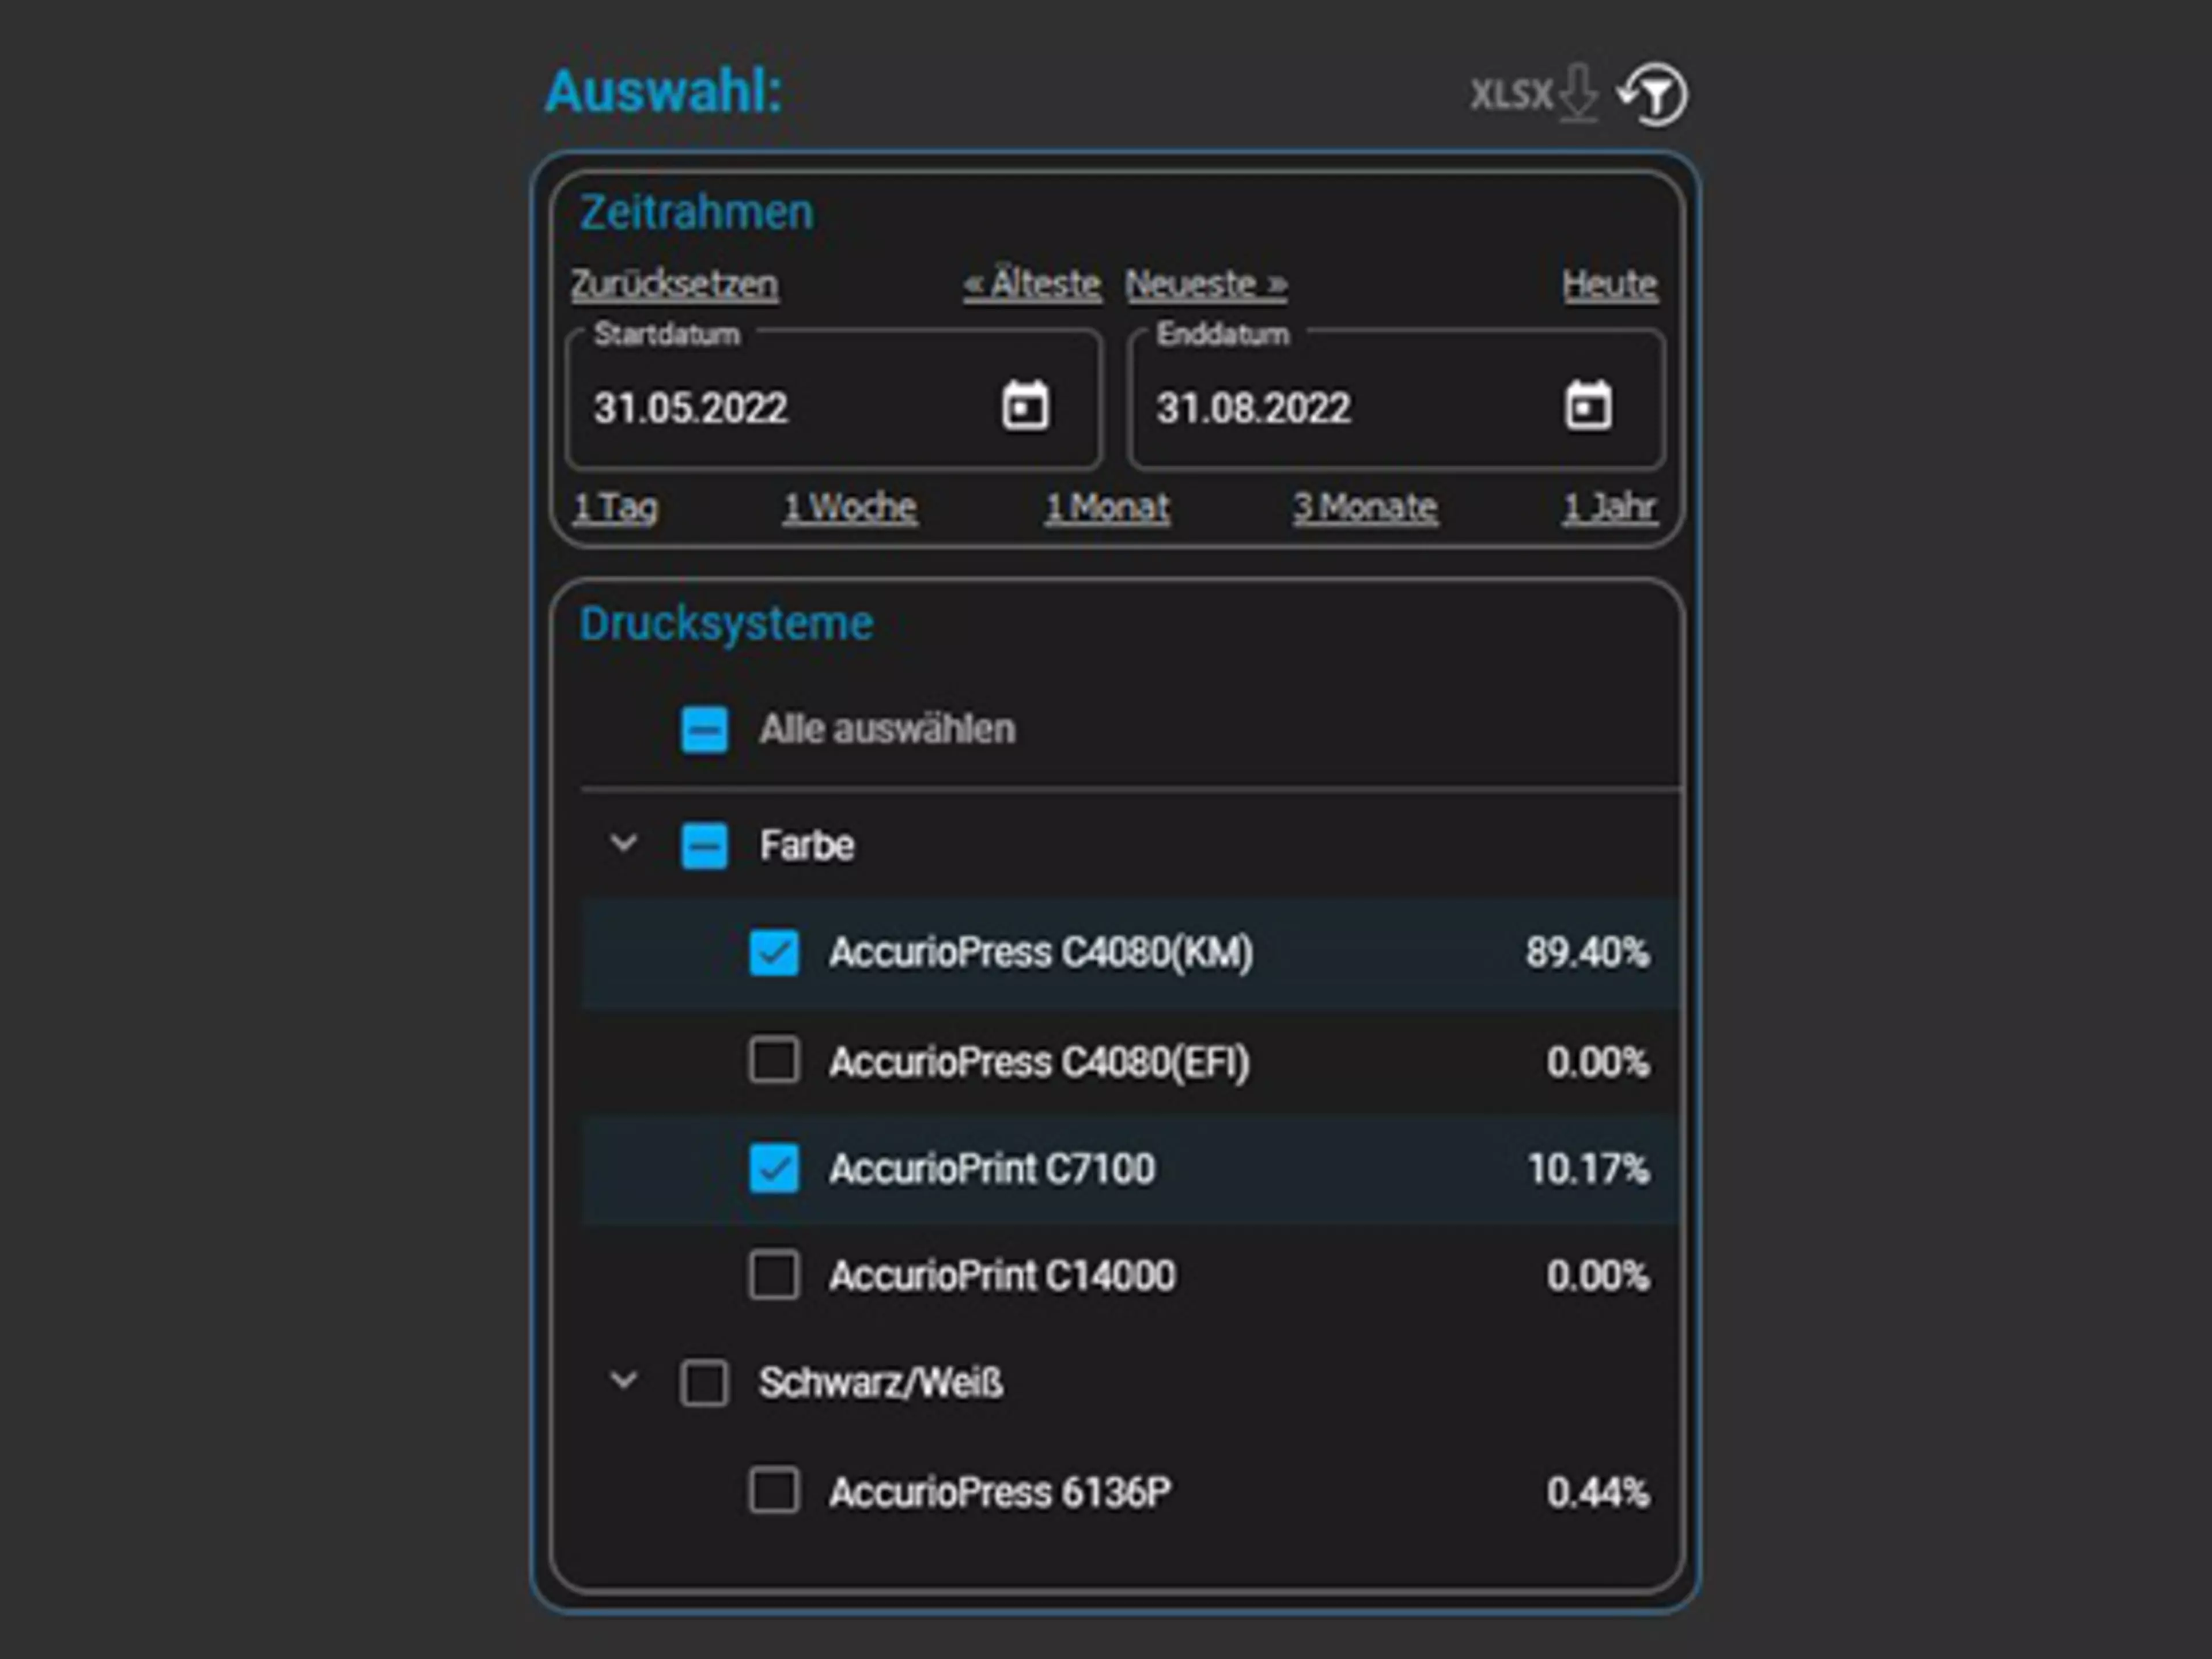Click the 10.17% value
The width and height of the screenshot is (2212, 1659).
(x=1589, y=1168)
